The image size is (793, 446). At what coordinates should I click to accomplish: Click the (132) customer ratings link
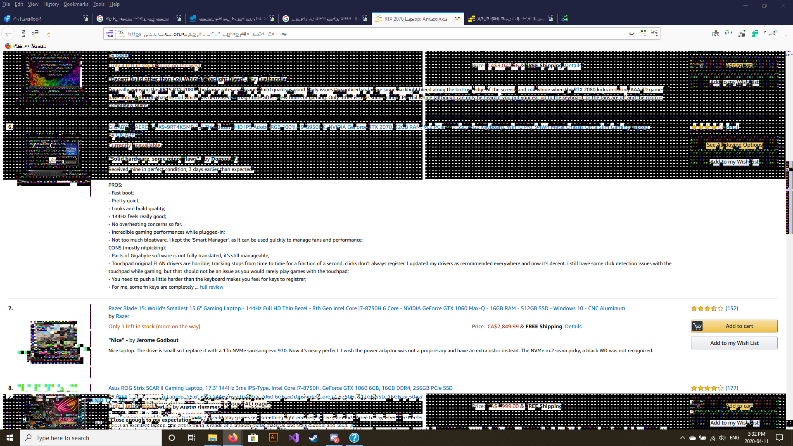pos(731,308)
